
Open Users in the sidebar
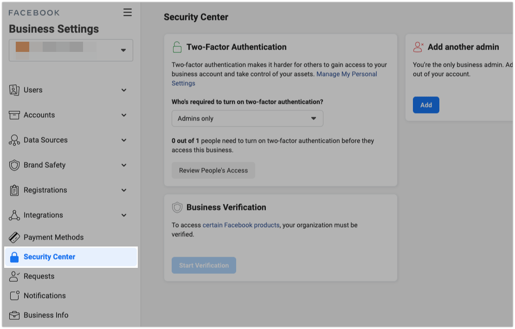(33, 90)
